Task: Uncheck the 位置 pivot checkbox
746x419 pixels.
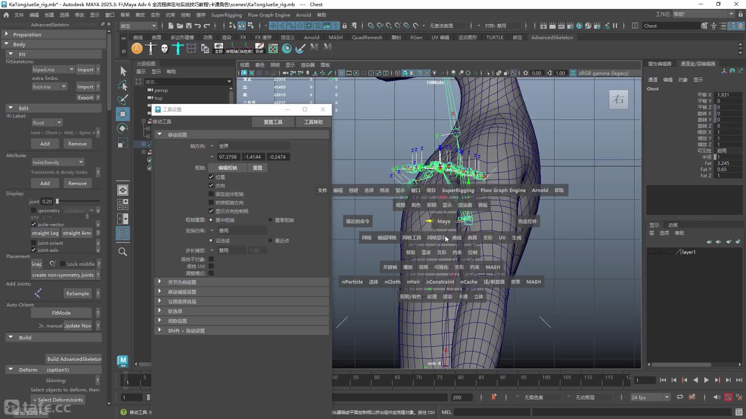Action: tap(211, 177)
